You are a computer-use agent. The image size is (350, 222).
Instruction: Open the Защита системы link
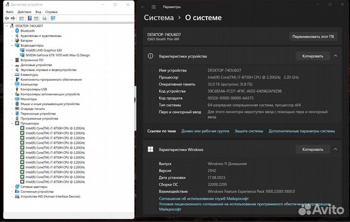tap(248, 131)
